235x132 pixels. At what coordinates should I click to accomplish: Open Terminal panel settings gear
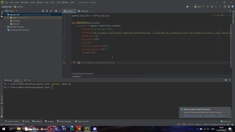(226, 80)
